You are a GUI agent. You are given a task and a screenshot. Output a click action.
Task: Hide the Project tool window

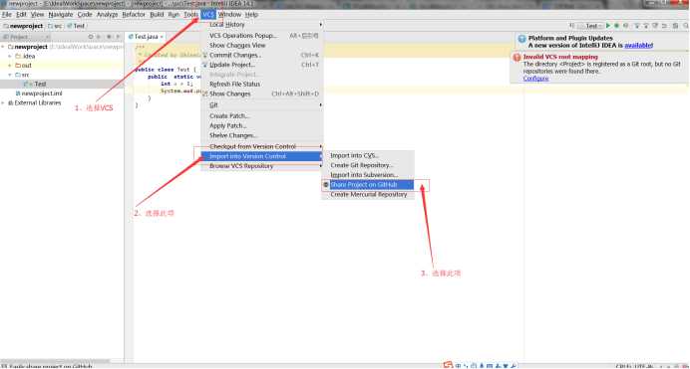pos(118,37)
